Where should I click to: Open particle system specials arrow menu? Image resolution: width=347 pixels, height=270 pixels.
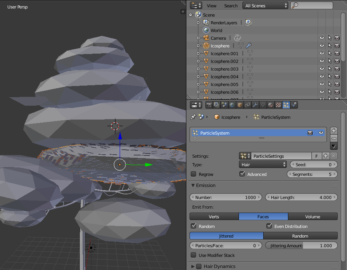click(x=334, y=146)
